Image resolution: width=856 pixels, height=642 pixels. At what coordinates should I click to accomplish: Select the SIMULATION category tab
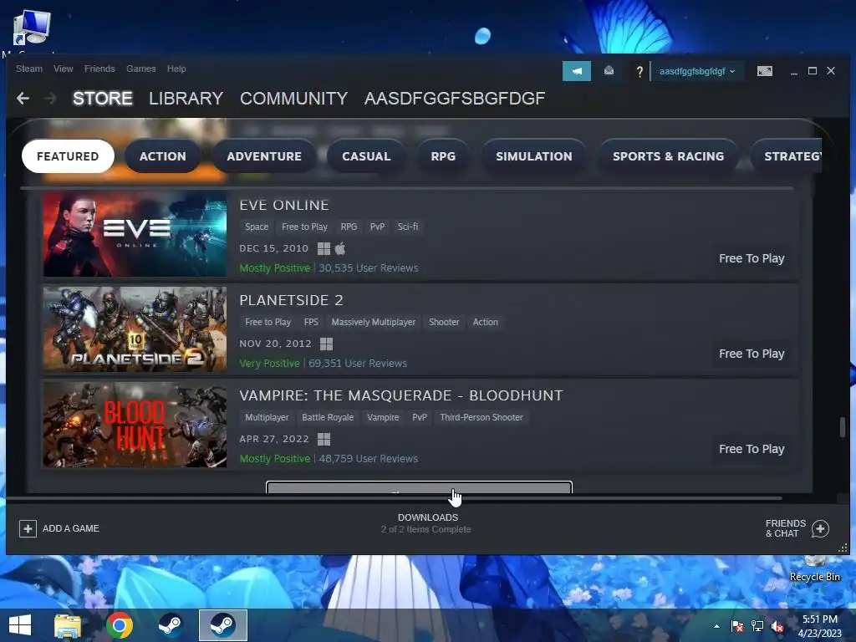(534, 156)
